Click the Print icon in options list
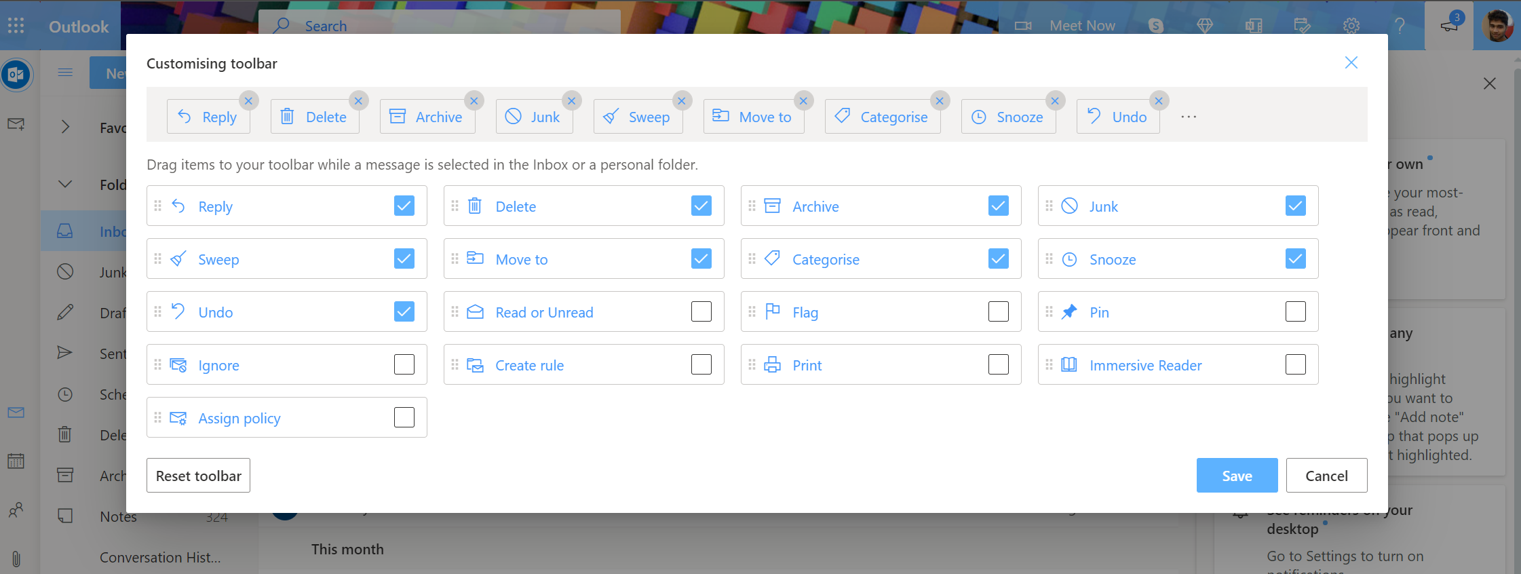Viewport: 1521px width, 574px height. point(772,365)
